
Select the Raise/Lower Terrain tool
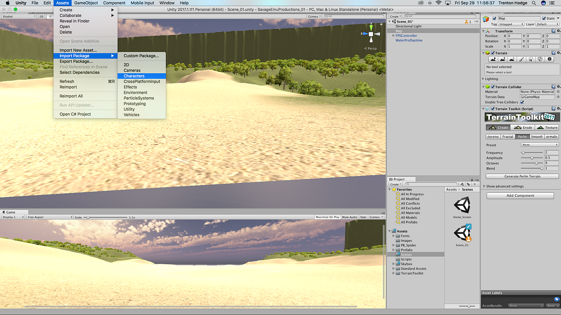(493, 59)
